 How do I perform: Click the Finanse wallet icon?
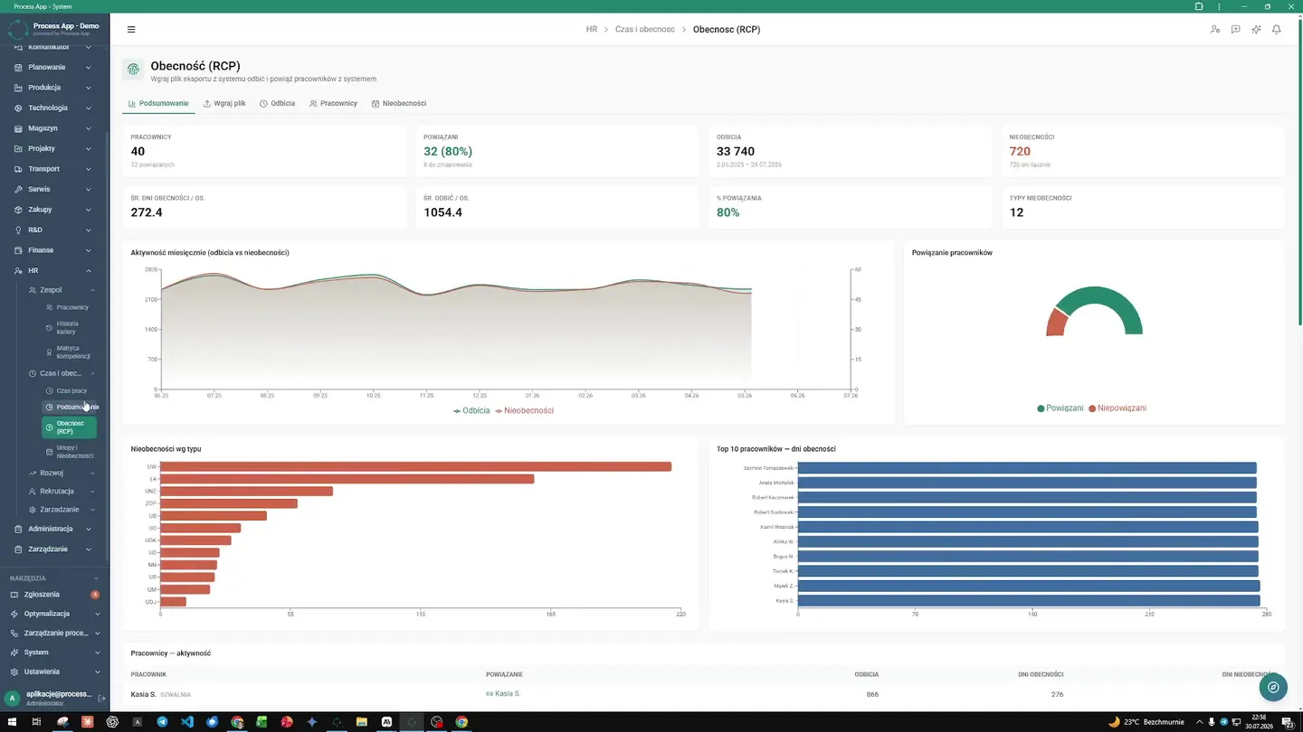pos(19,250)
